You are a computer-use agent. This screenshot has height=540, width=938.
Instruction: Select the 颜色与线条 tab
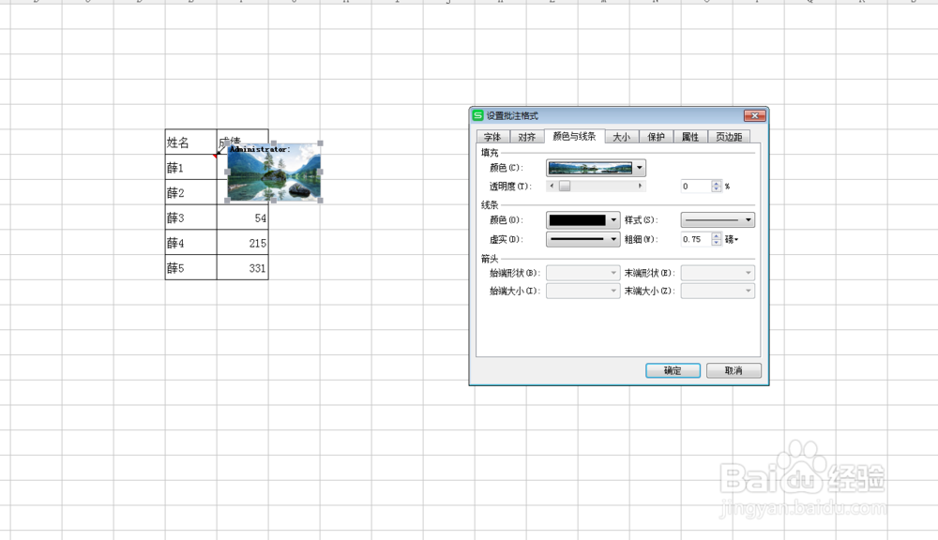(x=574, y=136)
